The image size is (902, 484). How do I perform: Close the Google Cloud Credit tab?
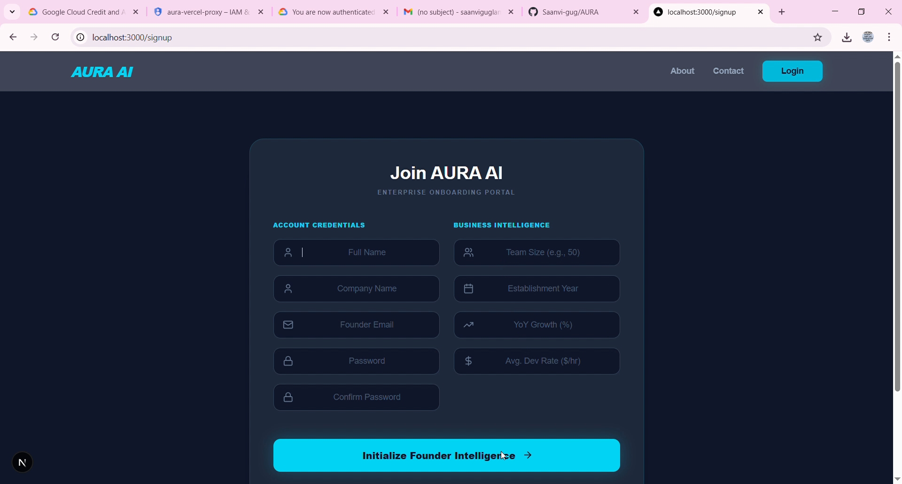point(136,12)
